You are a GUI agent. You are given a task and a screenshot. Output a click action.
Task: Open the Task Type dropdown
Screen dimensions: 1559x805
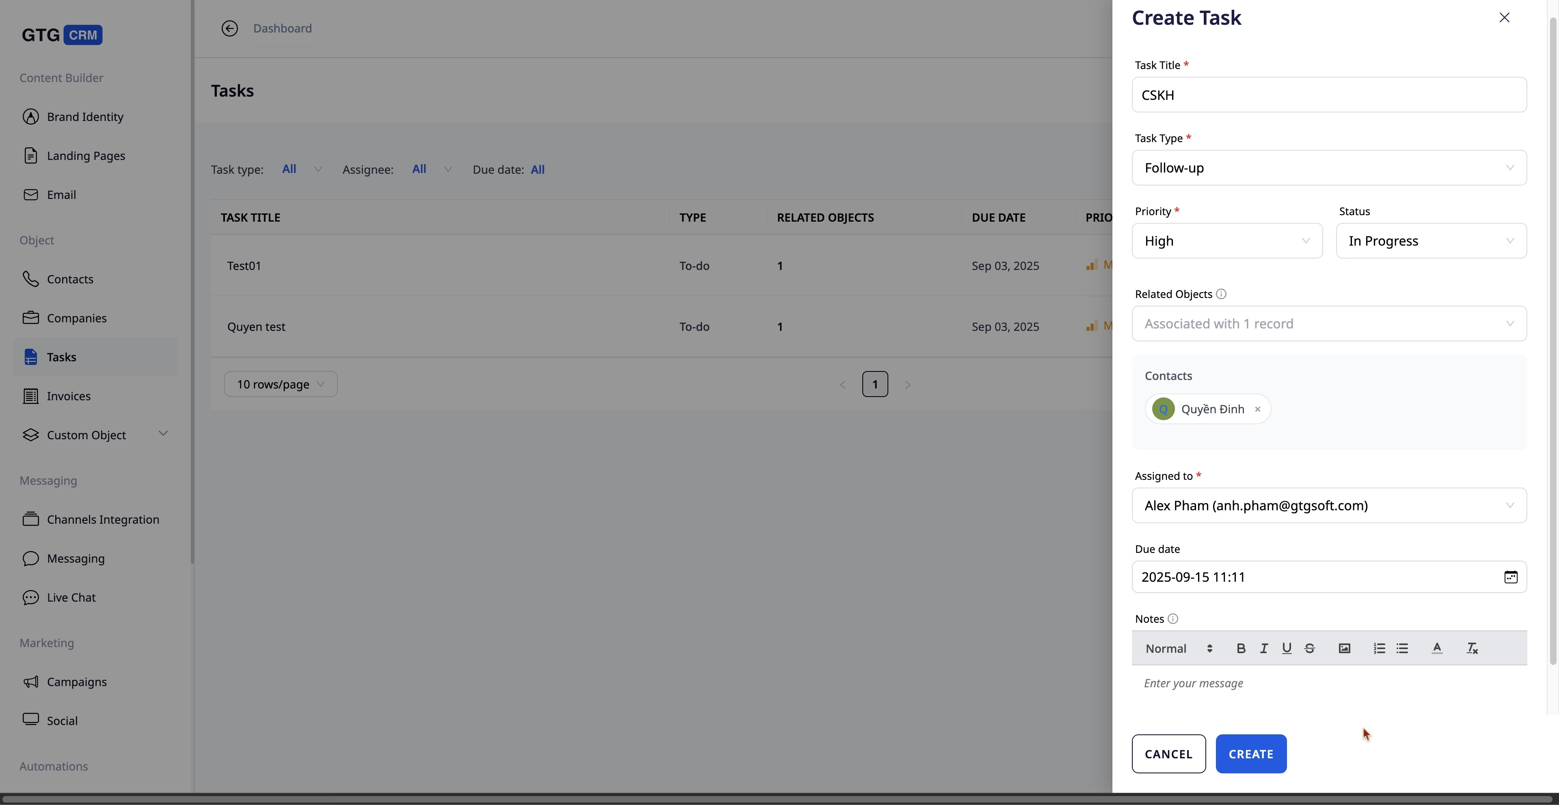click(1329, 168)
